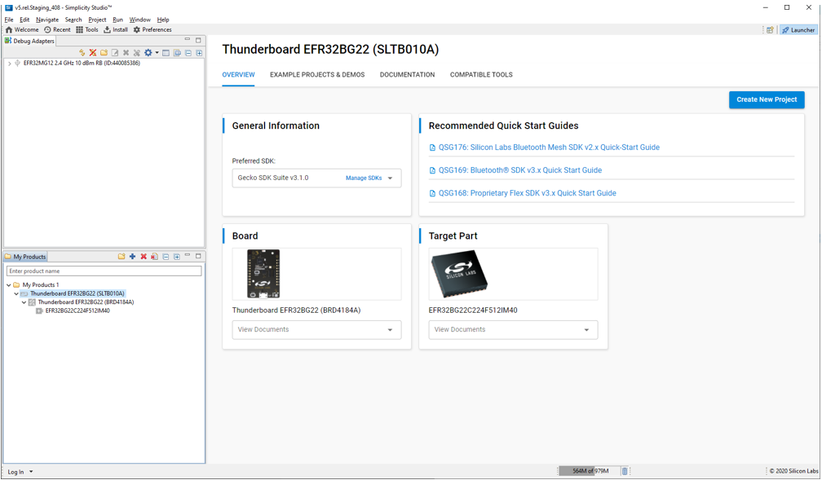822x480 pixels.
Task: Collapse all in Debug Adapters view
Action: (188, 53)
